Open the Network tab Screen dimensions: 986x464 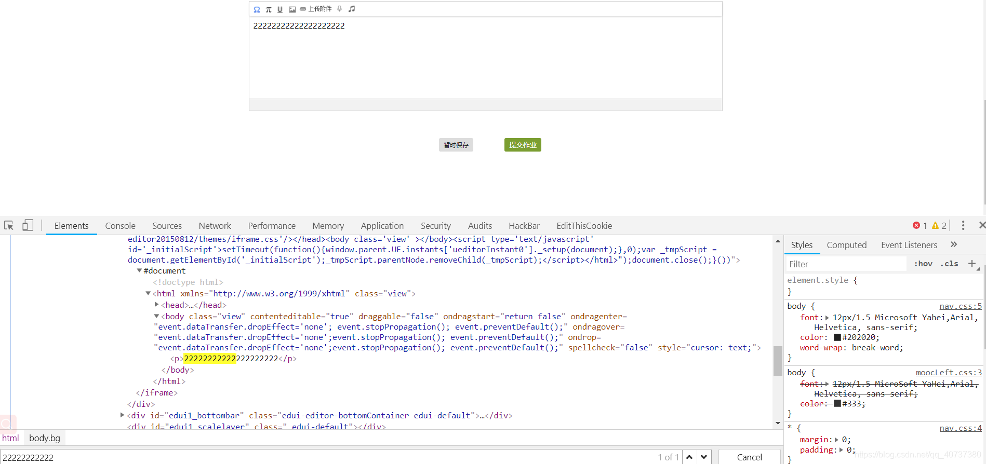coord(215,226)
